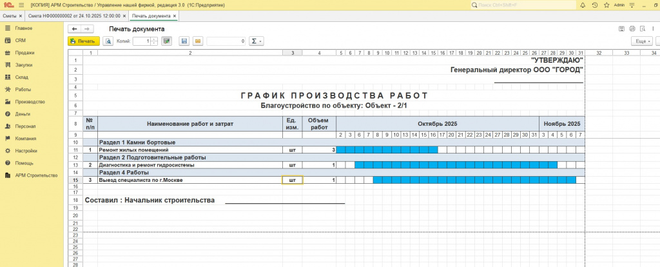Image resolution: width=660 pixels, height=267 pixels.
Task: Click the Закупки cart icon
Action: point(7,65)
